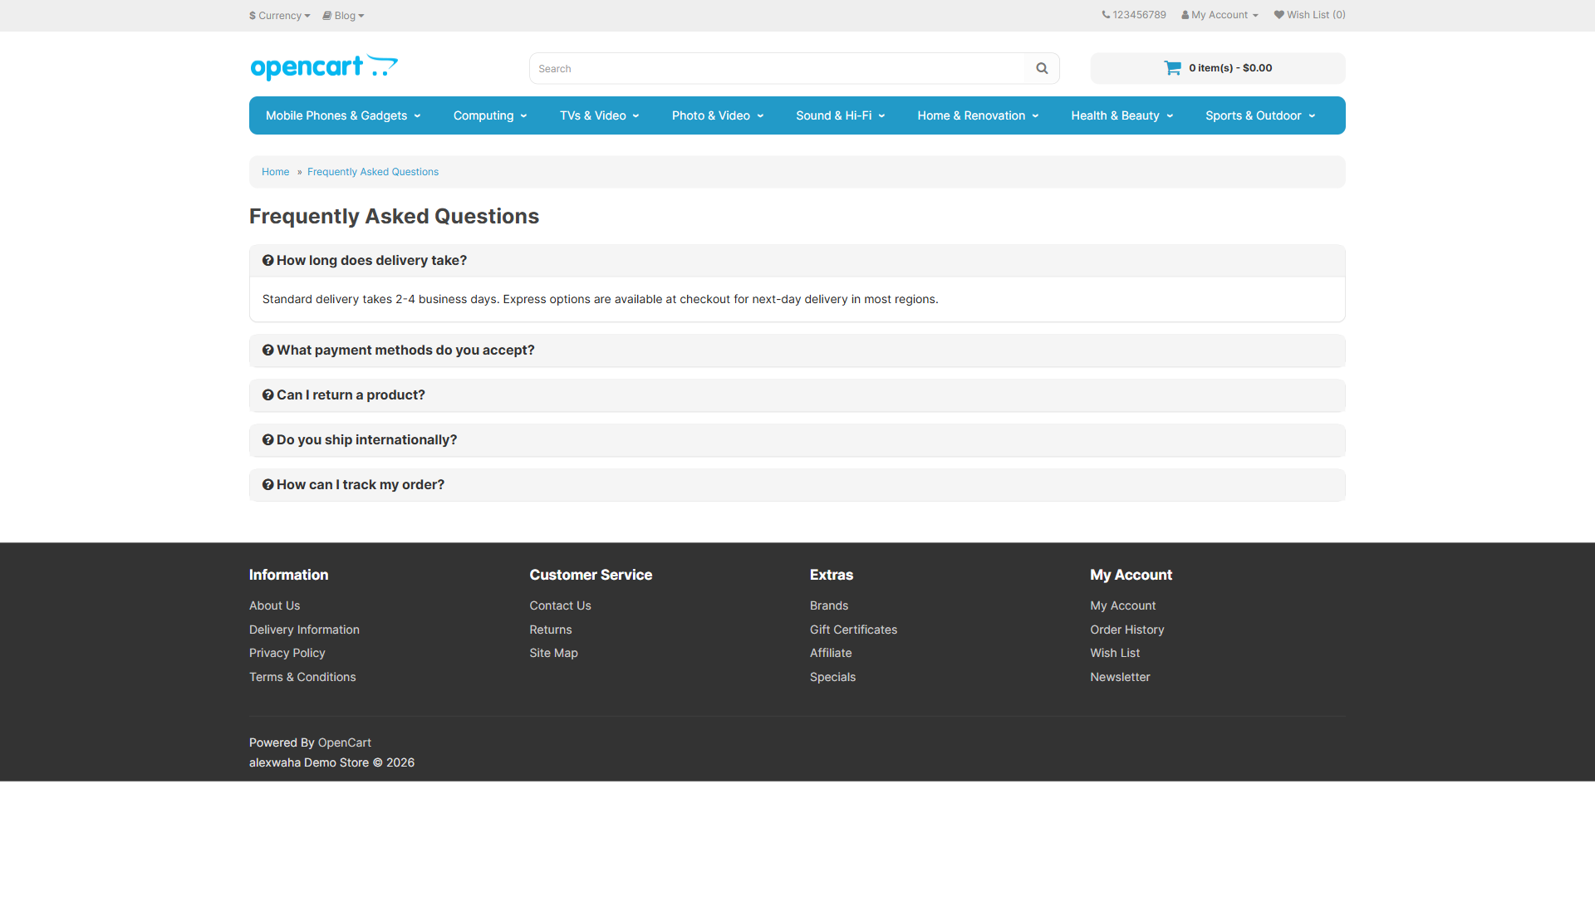Screen dimensions: 1595x897
Task: Click into the Search input field
Action: (x=778, y=68)
